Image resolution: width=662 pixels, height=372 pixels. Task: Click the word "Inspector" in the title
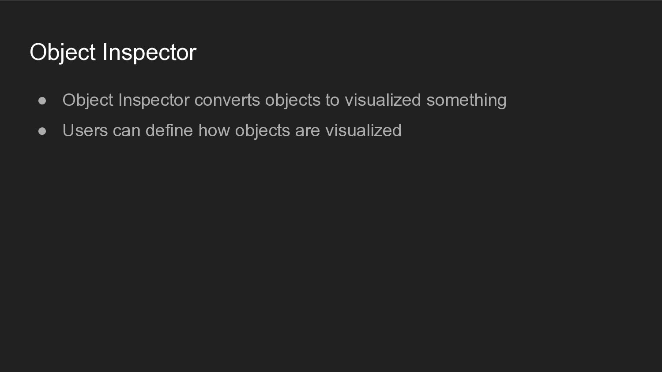click(x=150, y=52)
